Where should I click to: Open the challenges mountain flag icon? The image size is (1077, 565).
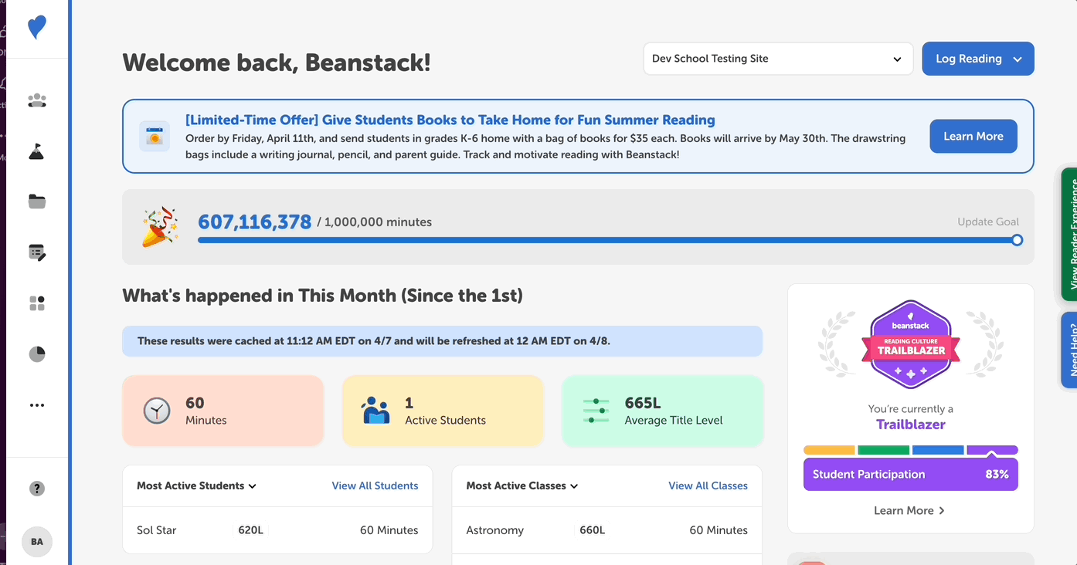tap(36, 151)
